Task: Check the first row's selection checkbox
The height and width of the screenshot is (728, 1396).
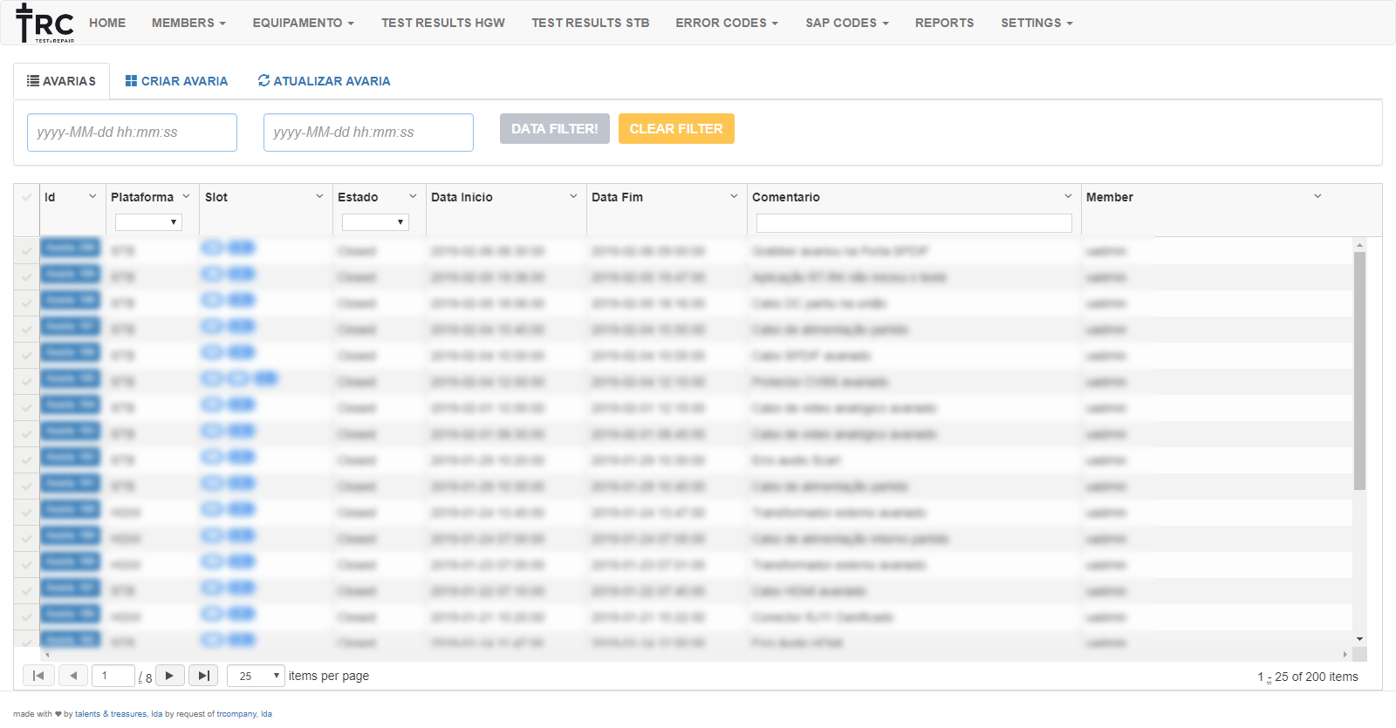Action: (26, 251)
